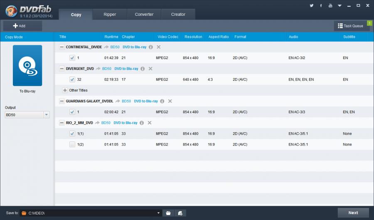Click subtitle EN, EN for GUARDIANS GALAXY
The height and width of the screenshot is (220, 374).
[349, 112]
